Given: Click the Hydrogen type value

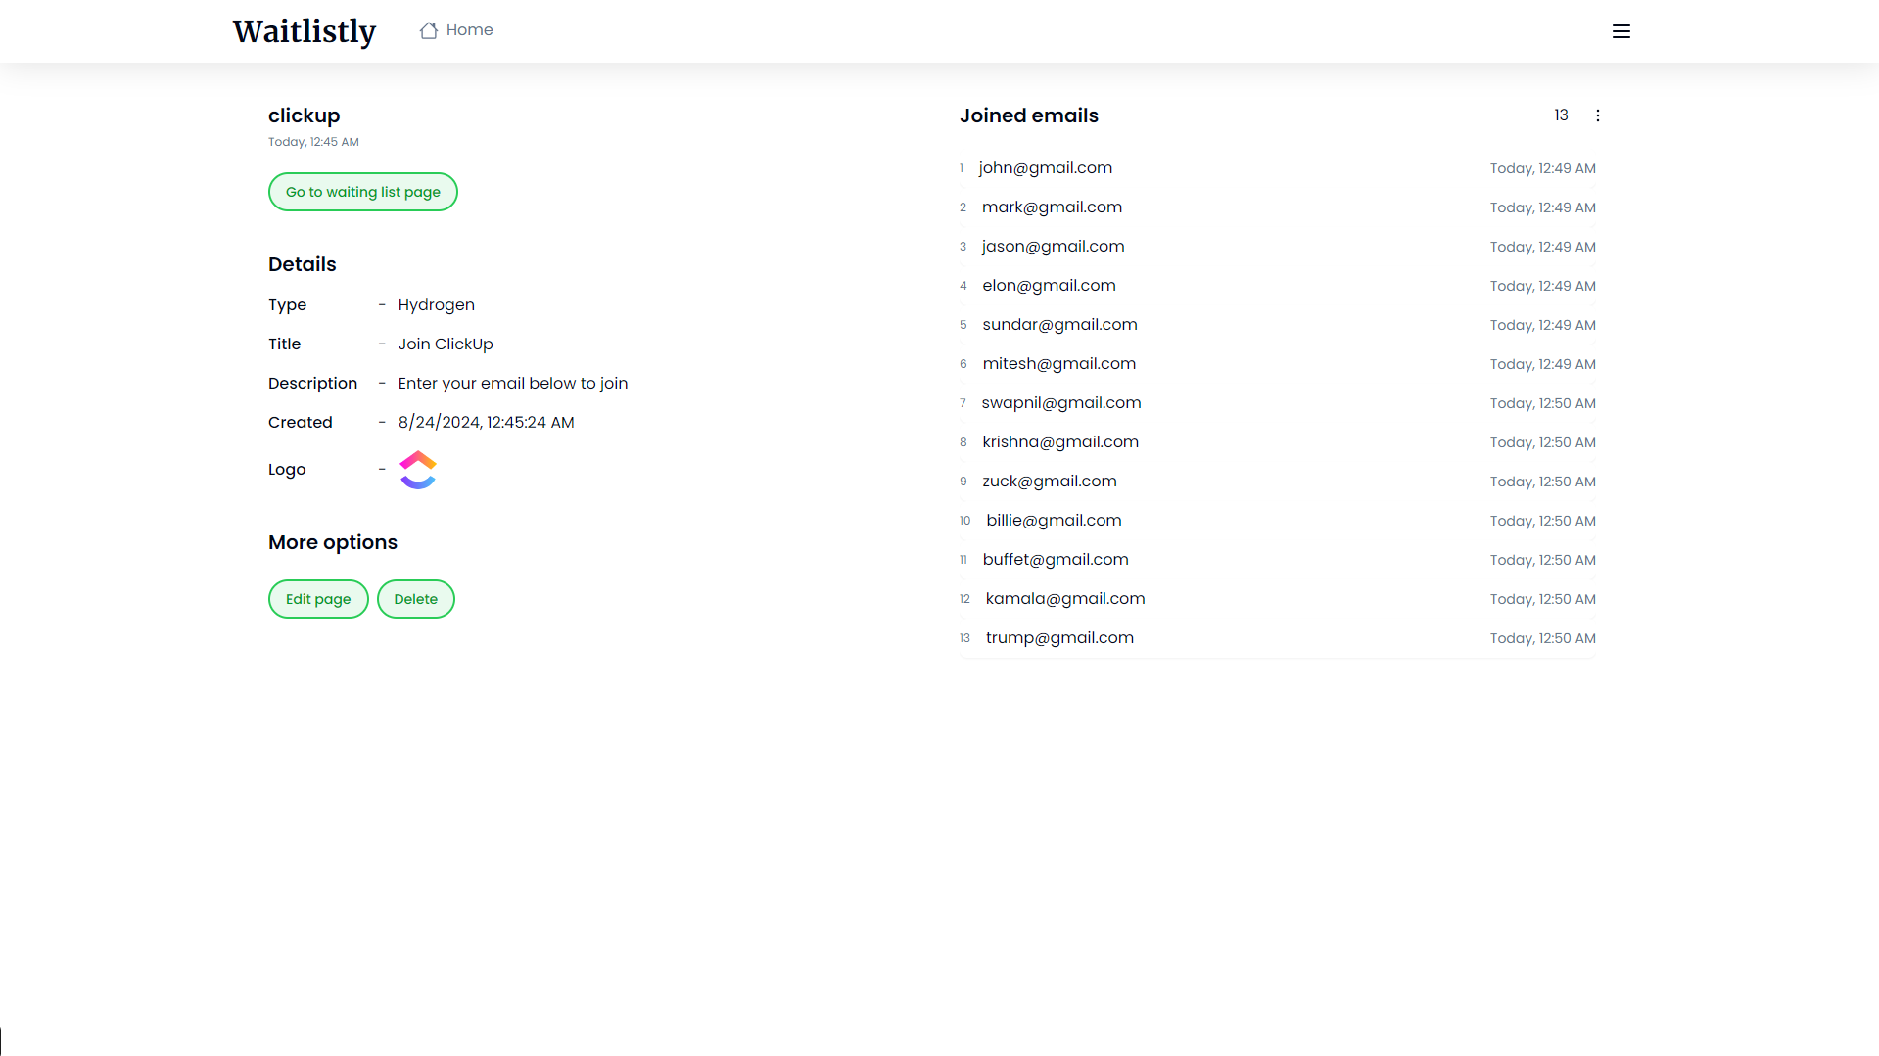Looking at the screenshot, I should click(437, 305).
